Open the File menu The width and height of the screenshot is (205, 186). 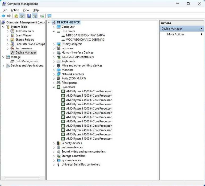(5, 10)
